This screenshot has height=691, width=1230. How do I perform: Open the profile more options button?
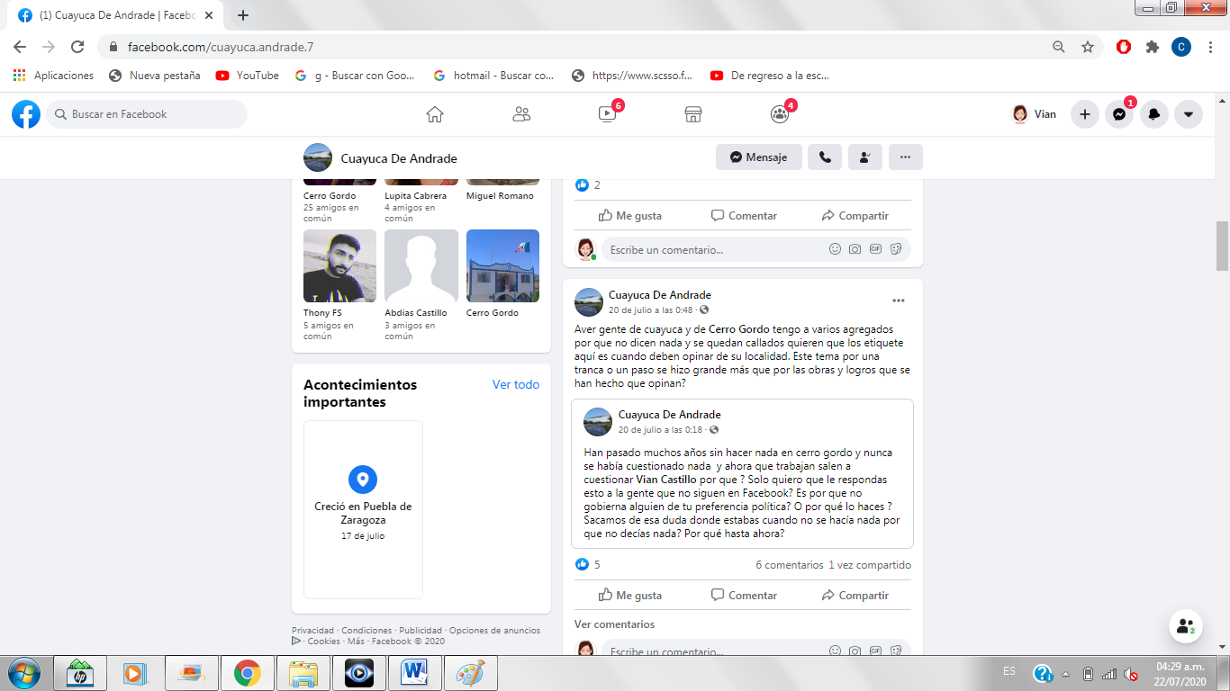tap(906, 157)
